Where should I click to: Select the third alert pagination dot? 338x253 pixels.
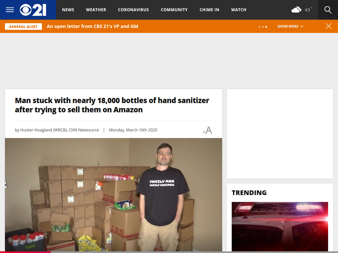coord(266,27)
